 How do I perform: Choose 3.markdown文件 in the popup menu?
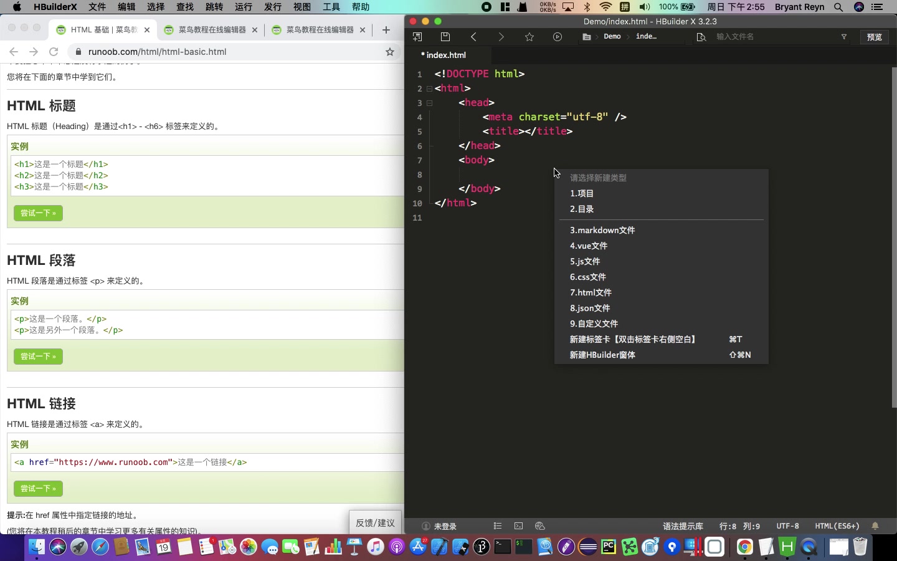coord(661,231)
